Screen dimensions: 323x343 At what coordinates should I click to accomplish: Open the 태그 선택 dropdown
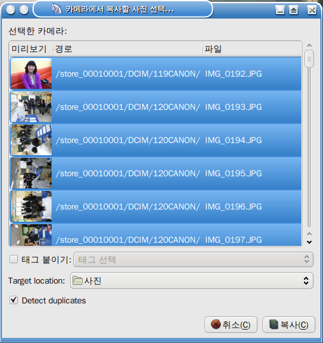point(193,259)
